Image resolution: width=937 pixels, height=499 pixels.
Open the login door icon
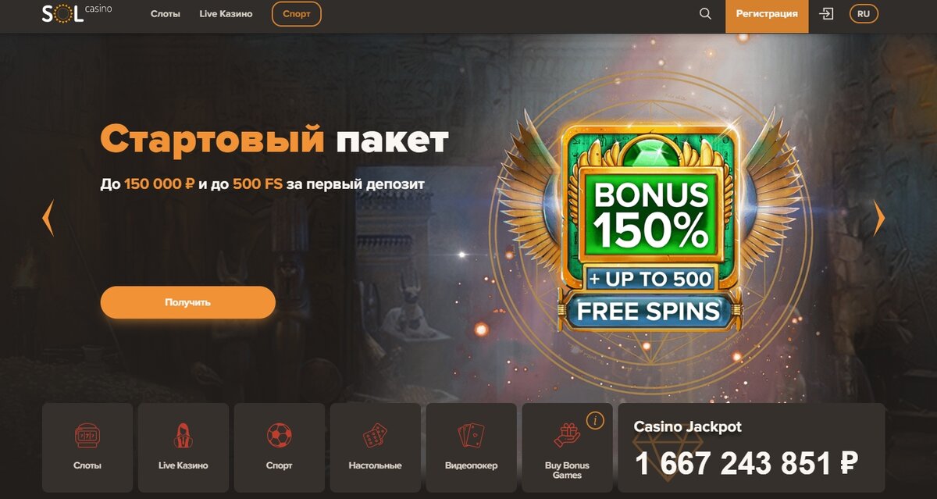[826, 14]
